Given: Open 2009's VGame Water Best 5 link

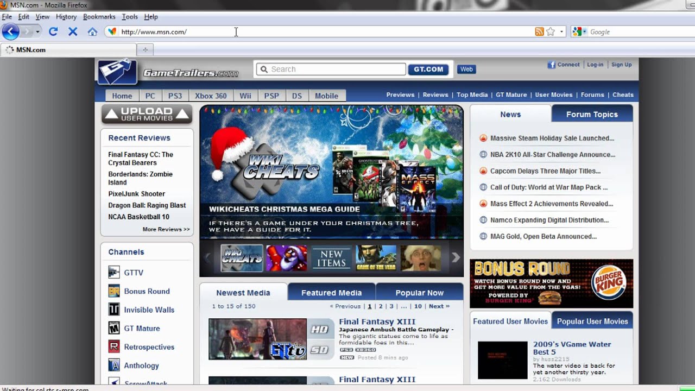Looking at the screenshot, I should click(x=572, y=348).
